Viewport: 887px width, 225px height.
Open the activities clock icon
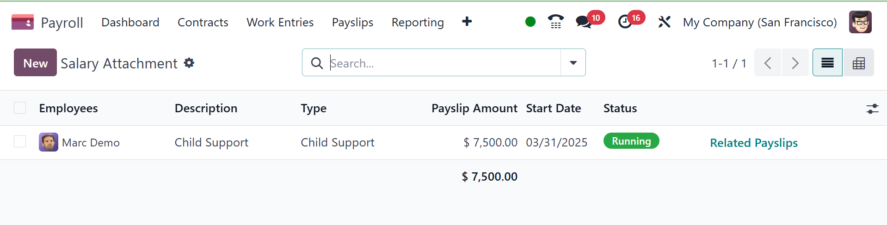(625, 22)
